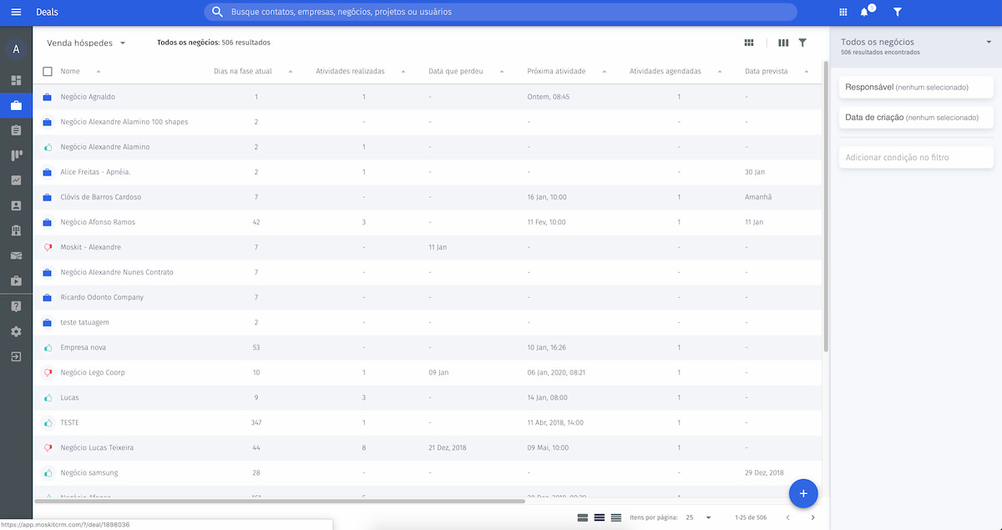Sort by Atividades realizadas column
1002x530 pixels.
point(350,72)
